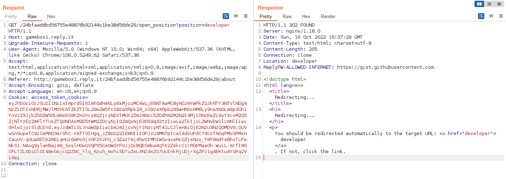Switch to combined tabs layout icon
This screenshot has width=506, height=179.
(x=499, y=4)
